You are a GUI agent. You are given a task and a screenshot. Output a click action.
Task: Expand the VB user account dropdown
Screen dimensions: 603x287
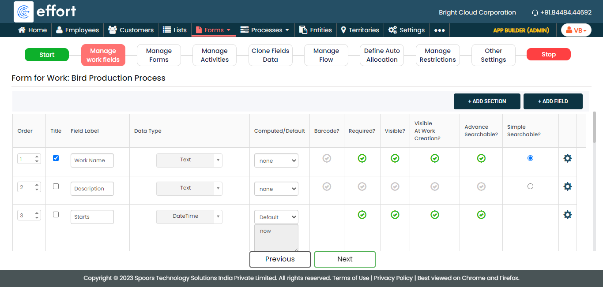(x=576, y=30)
